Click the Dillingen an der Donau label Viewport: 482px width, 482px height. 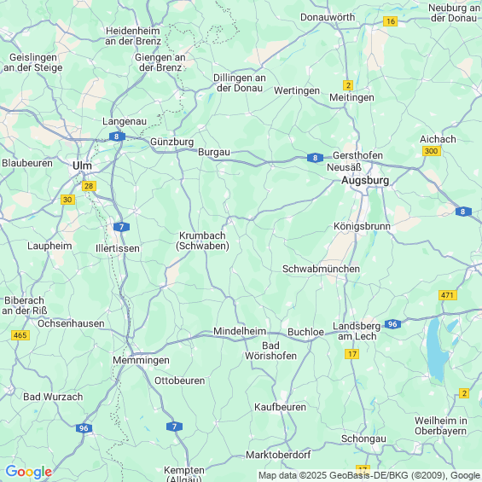click(240, 83)
